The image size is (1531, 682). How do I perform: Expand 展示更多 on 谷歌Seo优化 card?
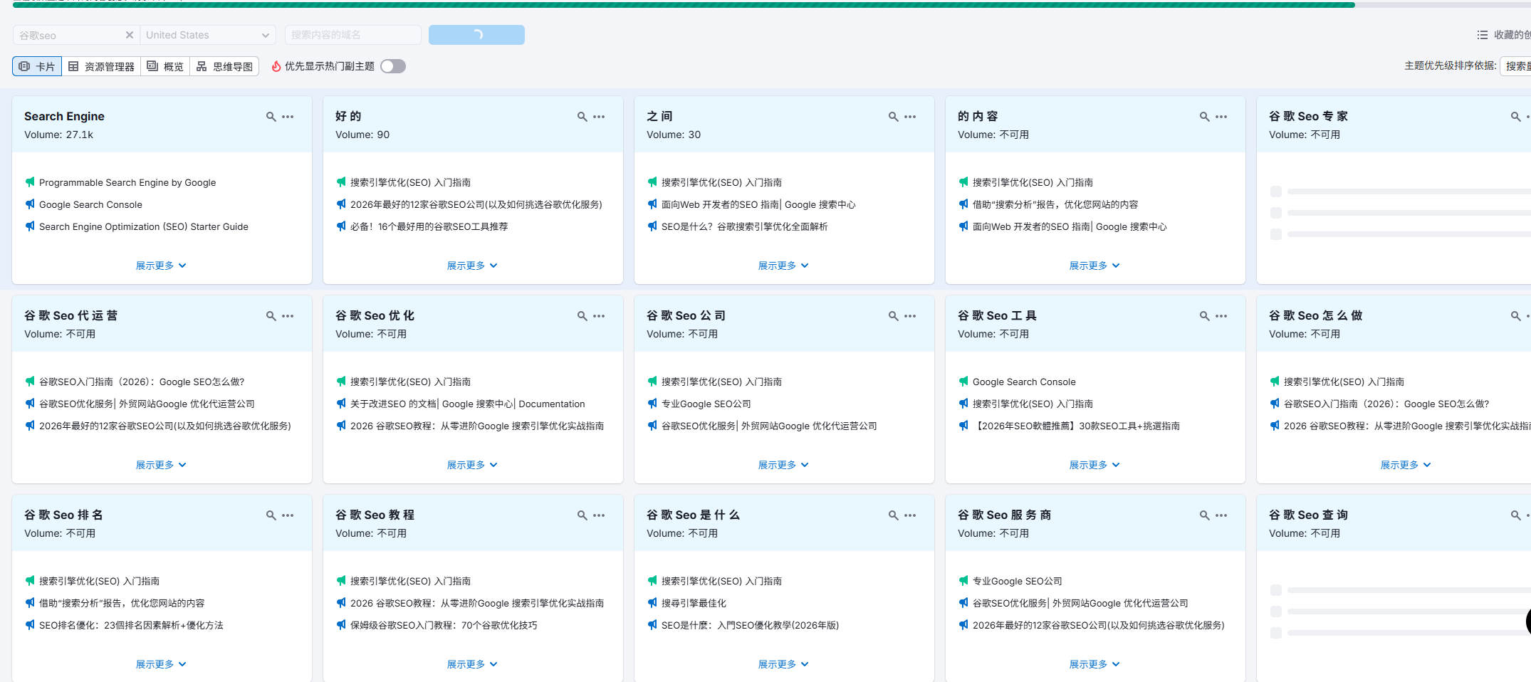pyautogui.click(x=472, y=465)
